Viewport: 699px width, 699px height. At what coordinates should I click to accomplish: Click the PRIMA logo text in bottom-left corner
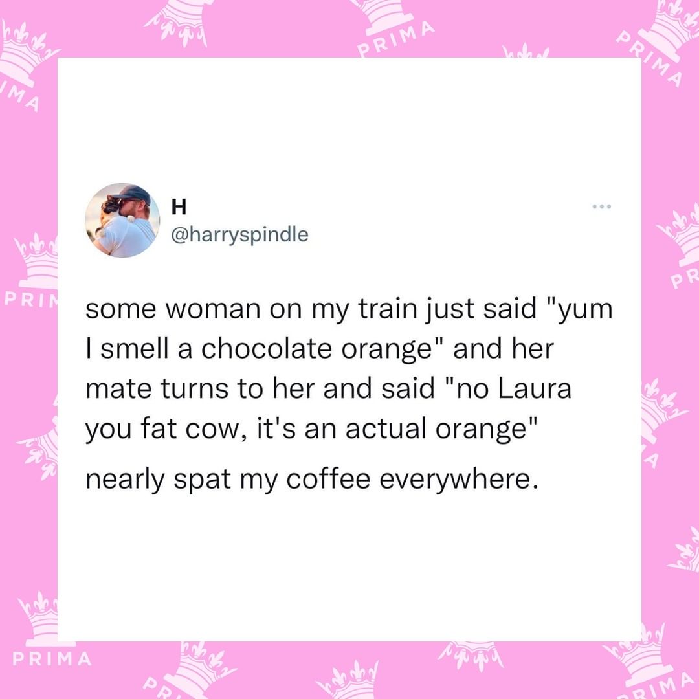tap(52, 659)
